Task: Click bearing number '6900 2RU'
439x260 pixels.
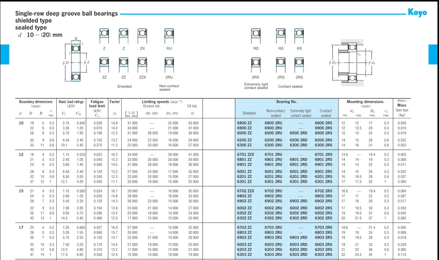Action: [x=273, y=128]
